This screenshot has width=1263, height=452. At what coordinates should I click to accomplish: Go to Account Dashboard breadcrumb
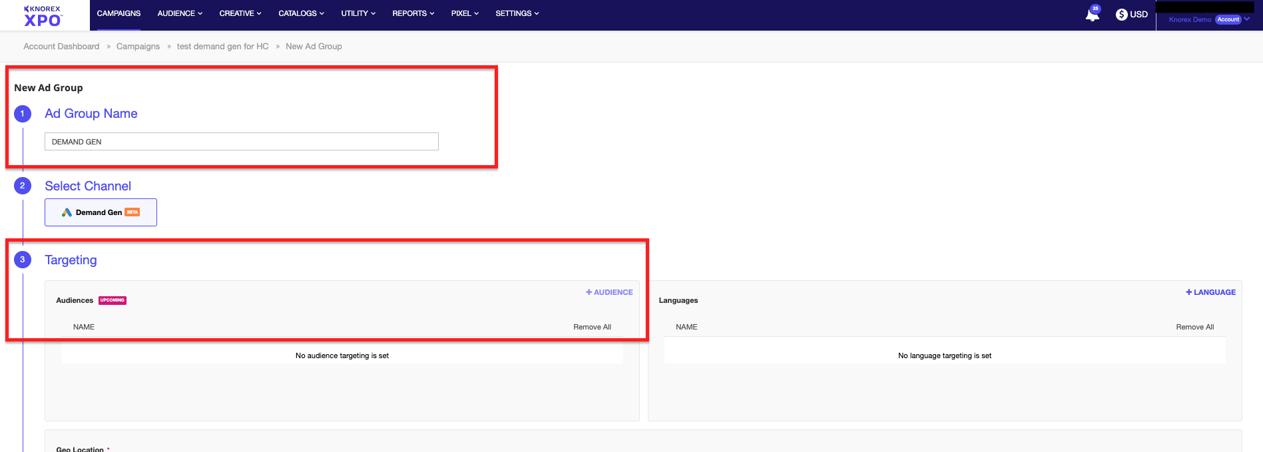(61, 47)
